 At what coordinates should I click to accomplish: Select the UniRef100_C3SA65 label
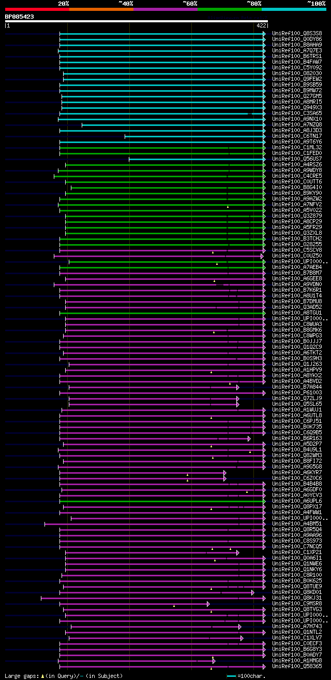297,113
